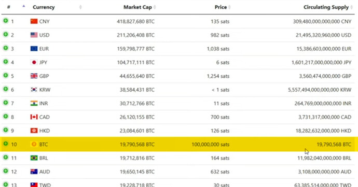Viewport: 358px width, 187px height.
Task: Expand the USD row details
Action: coord(6,34)
